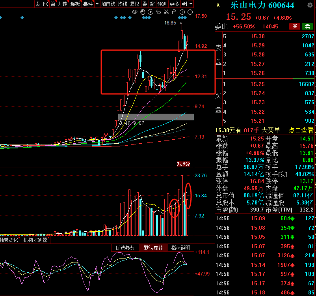Toggle the 连板 indicator
This screenshot has height=296, width=316.
(75, 4)
